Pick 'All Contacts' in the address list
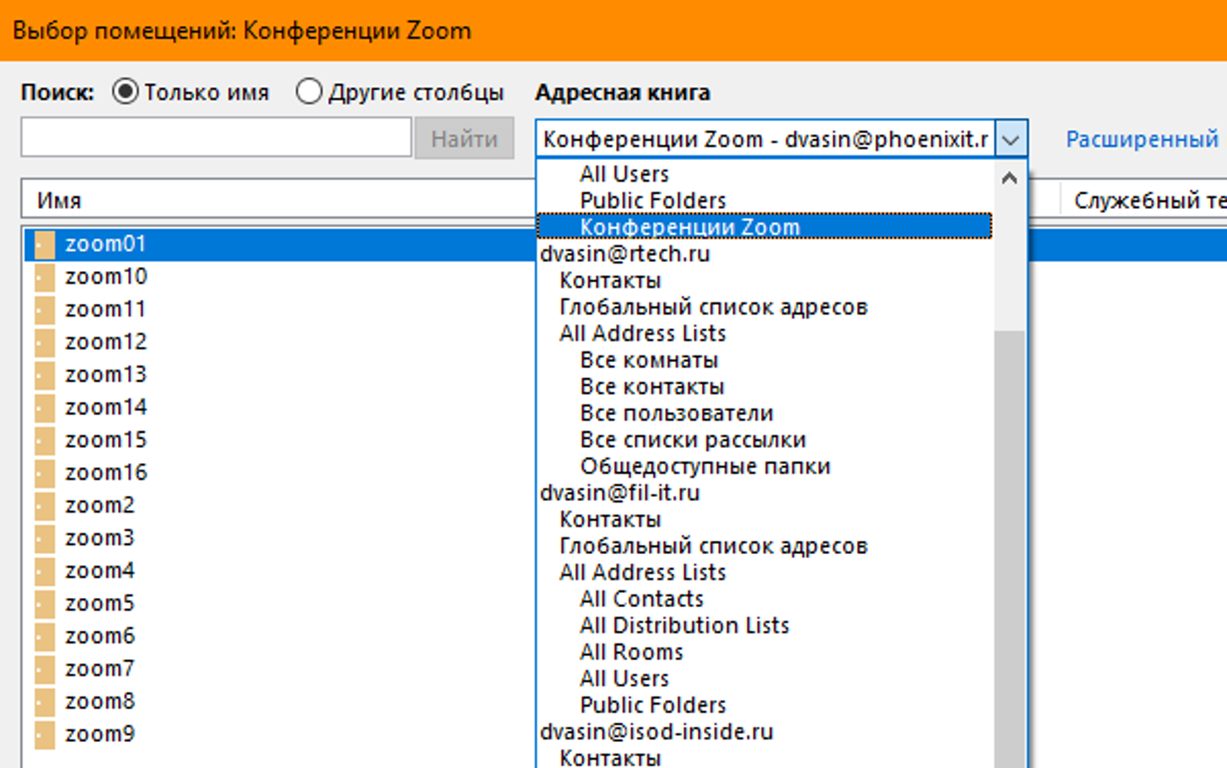The width and height of the screenshot is (1227, 768). 641,599
